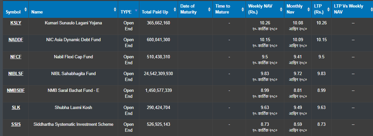
Task: Open NMBSBF symbol link
Action: coord(16,90)
